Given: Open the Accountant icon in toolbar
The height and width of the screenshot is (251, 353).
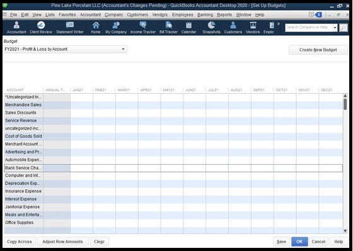Looking at the screenshot, I should (16, 28).
